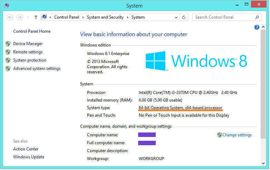This screenshot has height=170, width=270.
Task: Click the Intel Core i3-2370M processor value
Action: (x=188, y=93)
